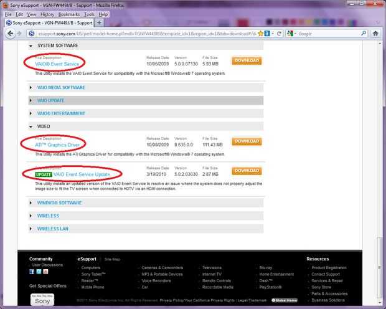The height and width of the screenshot is (309, 386).
Task: Open the VAIO Event Service Update link
Action: (x=82, y=174)
